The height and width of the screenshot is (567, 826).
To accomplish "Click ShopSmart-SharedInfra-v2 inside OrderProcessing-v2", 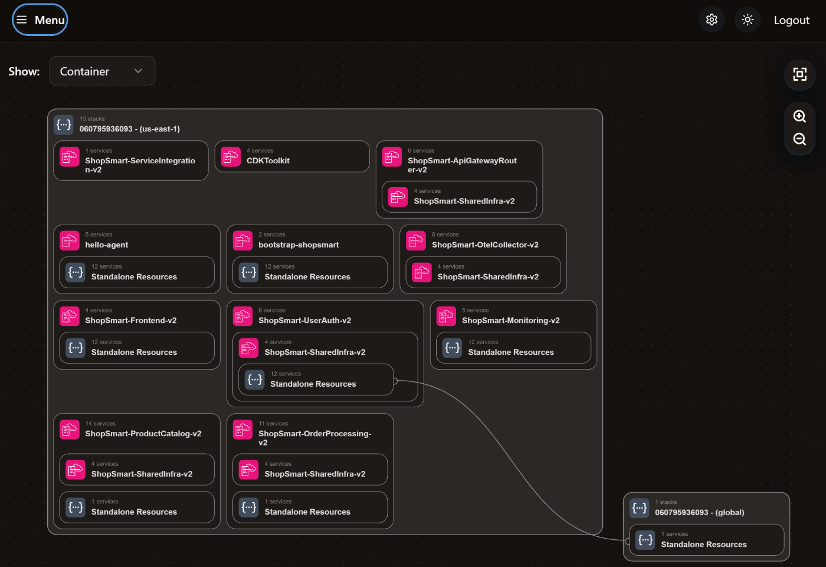I will pyautogui.click(x=310, y=470).
